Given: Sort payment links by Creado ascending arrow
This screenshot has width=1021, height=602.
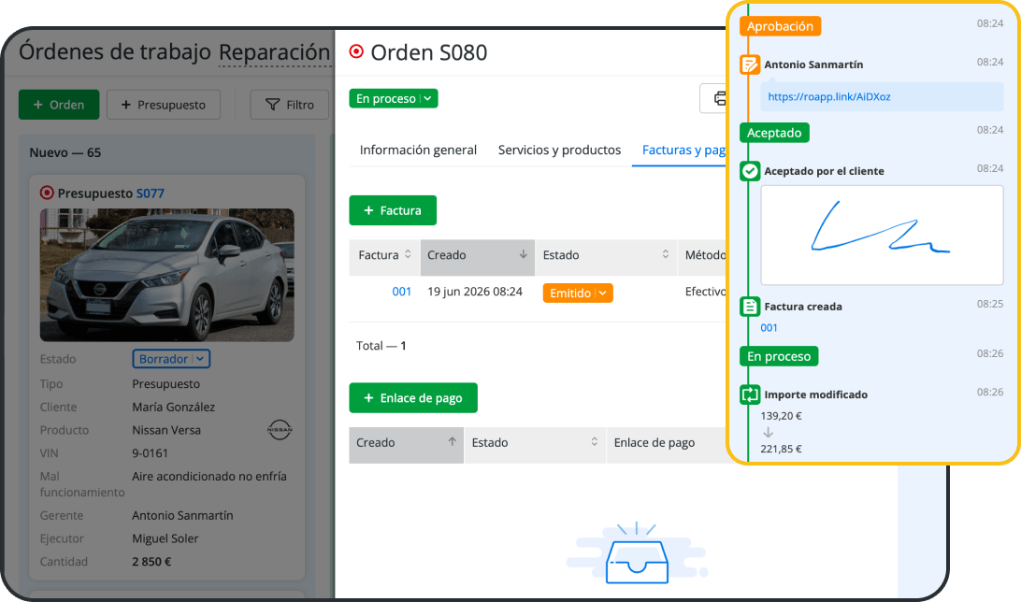Looking at the screenshot, I should point(452,442).
